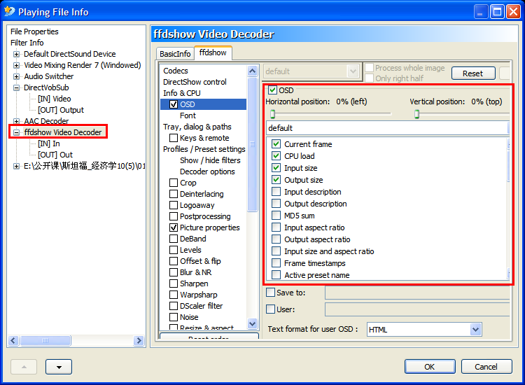This screenshot has width=525, height=385.
Task: Enable Noise checkbox
Action: tap(174, 317)
